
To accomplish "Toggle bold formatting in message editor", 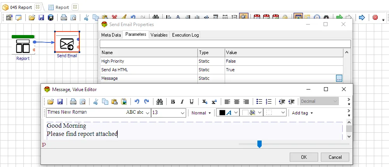I will (x=173, y=102).
